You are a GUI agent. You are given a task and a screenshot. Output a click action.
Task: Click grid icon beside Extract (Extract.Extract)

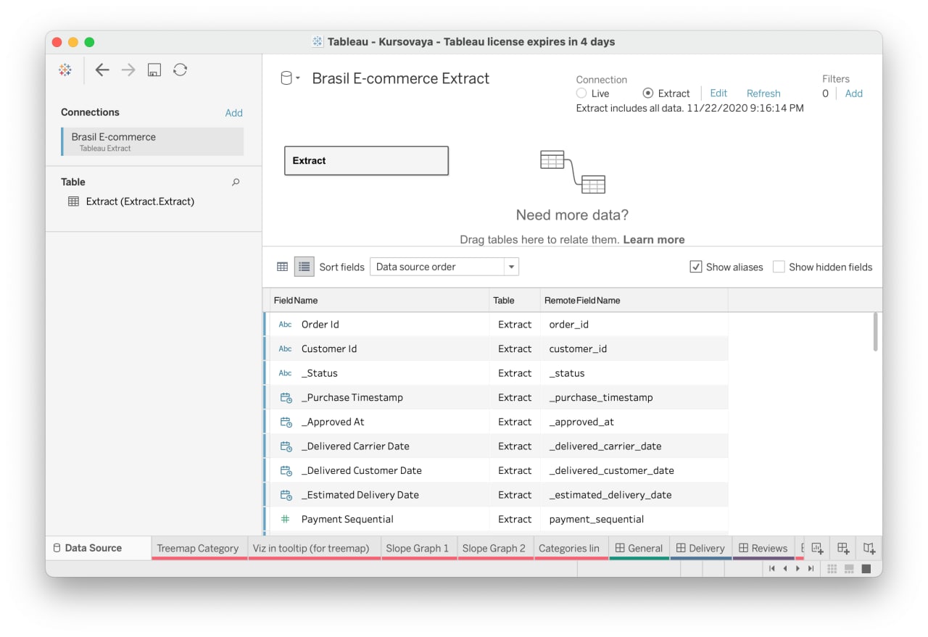(73, 201)
